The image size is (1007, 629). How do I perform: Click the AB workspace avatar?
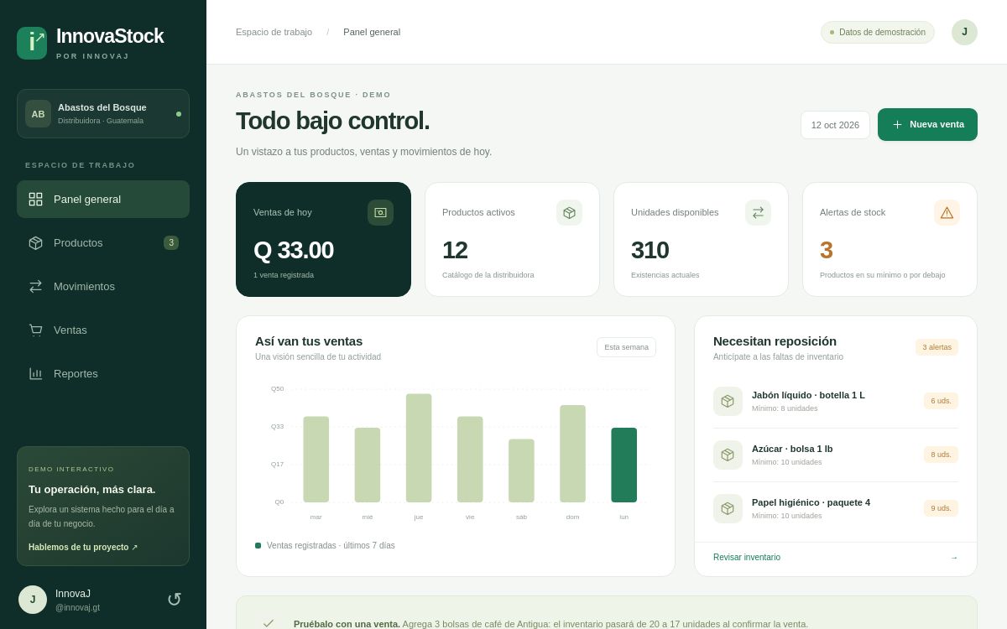(38, 114)
